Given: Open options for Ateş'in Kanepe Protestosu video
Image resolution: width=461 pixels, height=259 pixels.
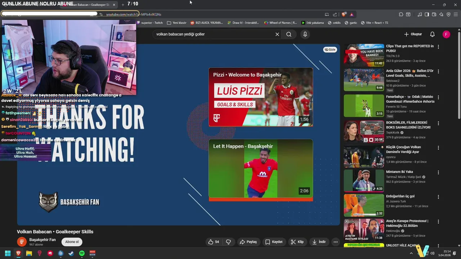Looking at the screenshot, I should click(438, 221).
